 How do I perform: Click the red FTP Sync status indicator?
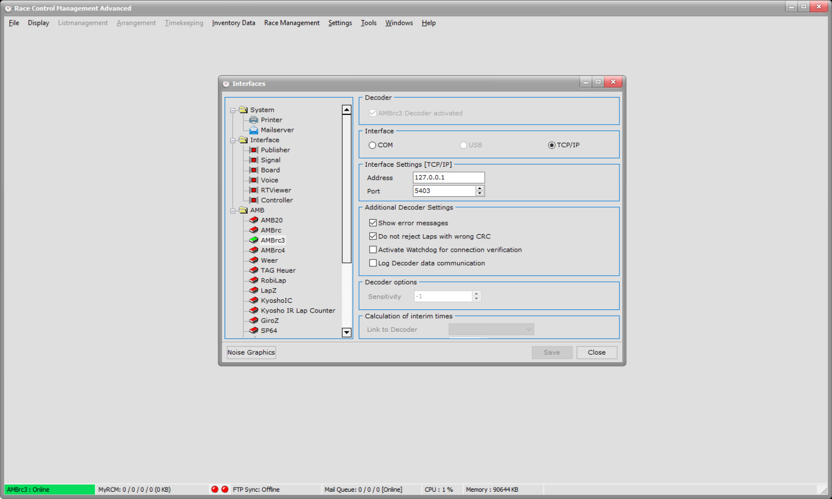(x=225, y=489)
